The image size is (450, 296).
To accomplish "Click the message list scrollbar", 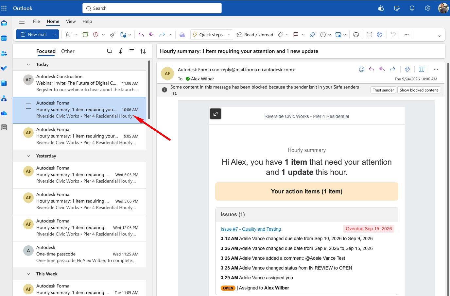I will click(149, 90).
